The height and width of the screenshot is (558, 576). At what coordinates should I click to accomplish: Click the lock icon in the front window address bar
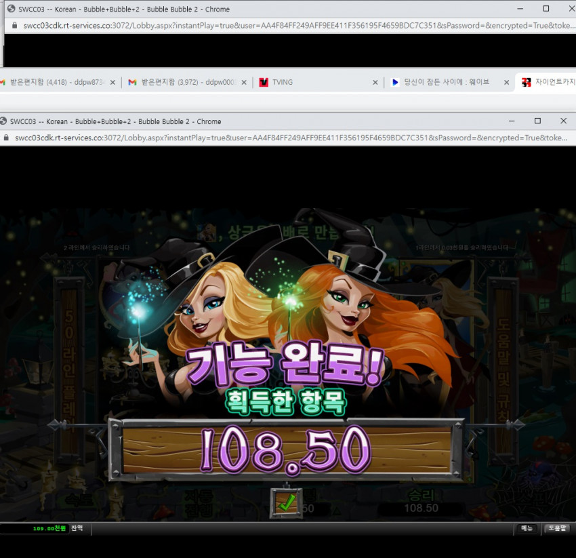tap(6, 138)
